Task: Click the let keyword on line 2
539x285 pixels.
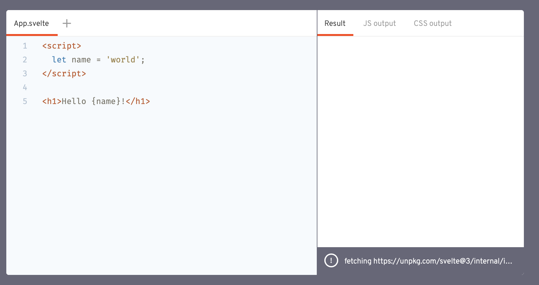Action: (x=59, y=60)
